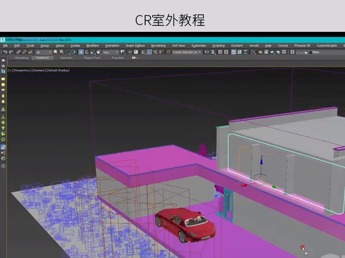Click the [Perspective] viewport label
The image size is (345, 258).
[21, 70]
